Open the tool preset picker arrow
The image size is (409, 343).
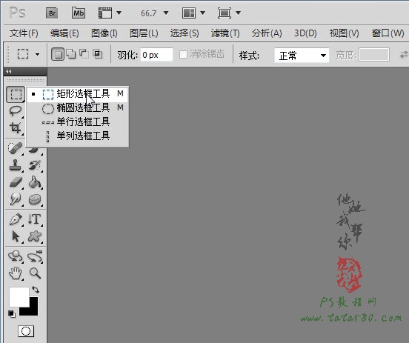coord(37,55)
